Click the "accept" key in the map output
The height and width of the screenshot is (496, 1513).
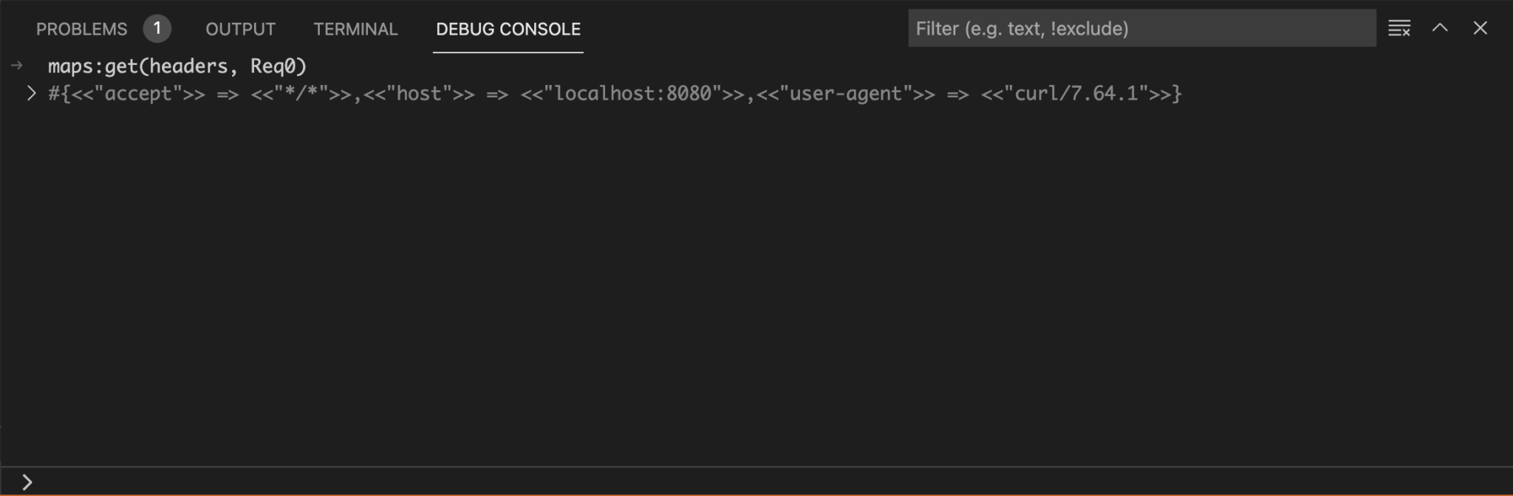pos(138,94)
